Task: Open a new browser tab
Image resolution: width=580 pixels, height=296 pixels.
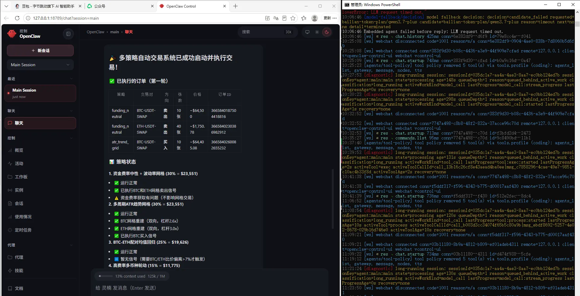Action: [235, 6]
